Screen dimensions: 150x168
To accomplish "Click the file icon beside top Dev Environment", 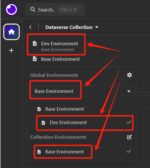I will pyautogui.click(x=35, y=44).
